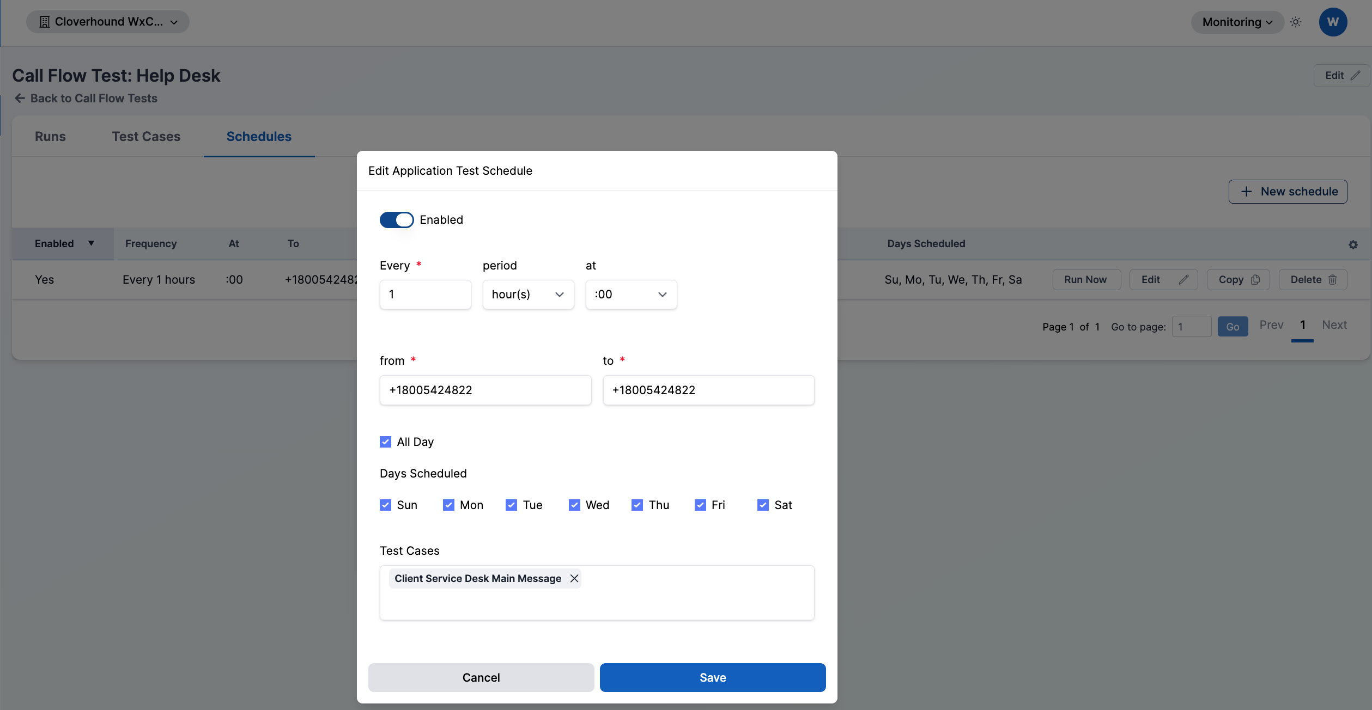Open the Cloverhound WxC organization selector
The width and height of the screenshot is (1372, 710).
click(108, 22)
